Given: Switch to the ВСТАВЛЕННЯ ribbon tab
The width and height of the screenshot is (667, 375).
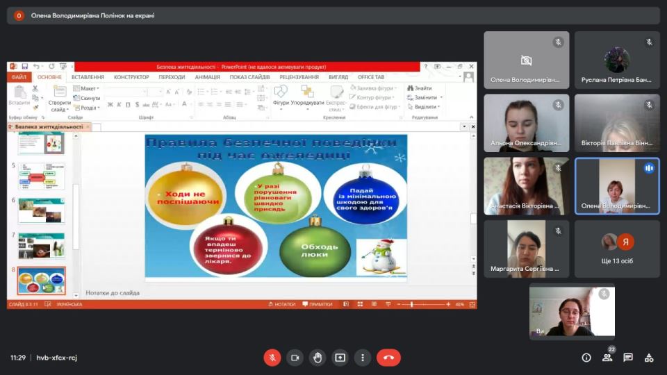Looking at the screenshot, I should pos(88,77).
